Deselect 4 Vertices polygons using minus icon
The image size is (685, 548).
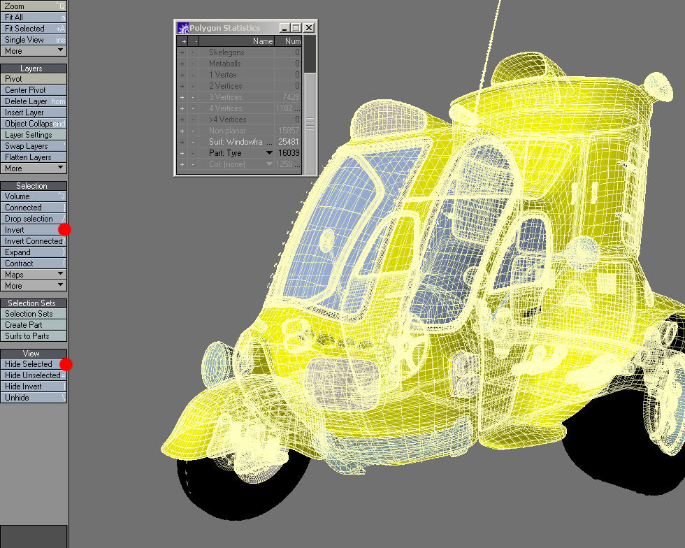[x=193, y=108]
